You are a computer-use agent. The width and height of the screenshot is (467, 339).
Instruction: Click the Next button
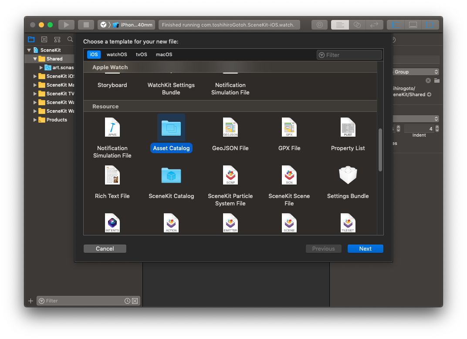pos(365,248)
